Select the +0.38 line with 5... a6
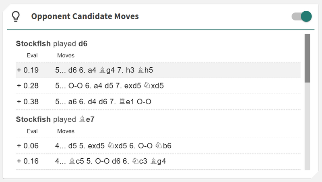 click(x=158, y=102)
